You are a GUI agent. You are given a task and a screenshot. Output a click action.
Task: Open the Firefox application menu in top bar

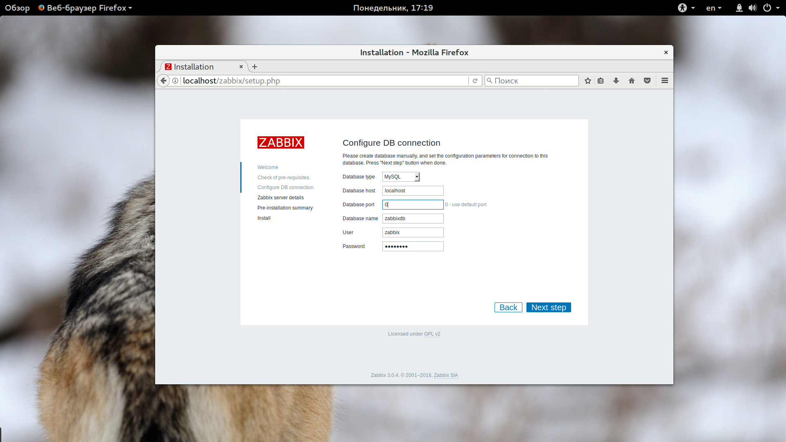click(x=85, y=8)
